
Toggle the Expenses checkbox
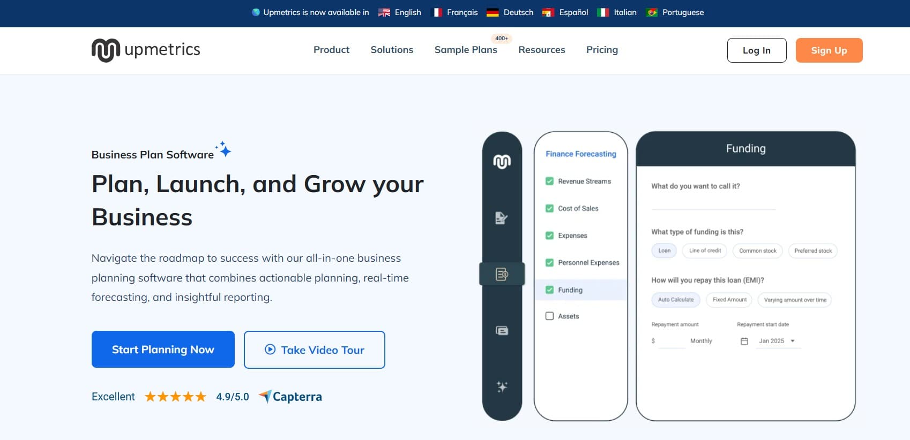tap(549, 235)
